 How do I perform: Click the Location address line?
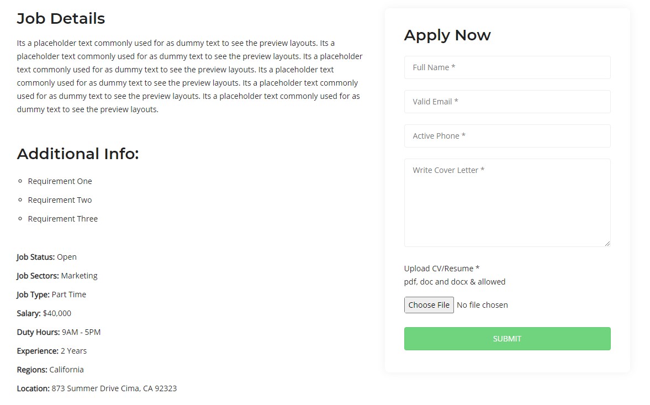tap(97, 388)
